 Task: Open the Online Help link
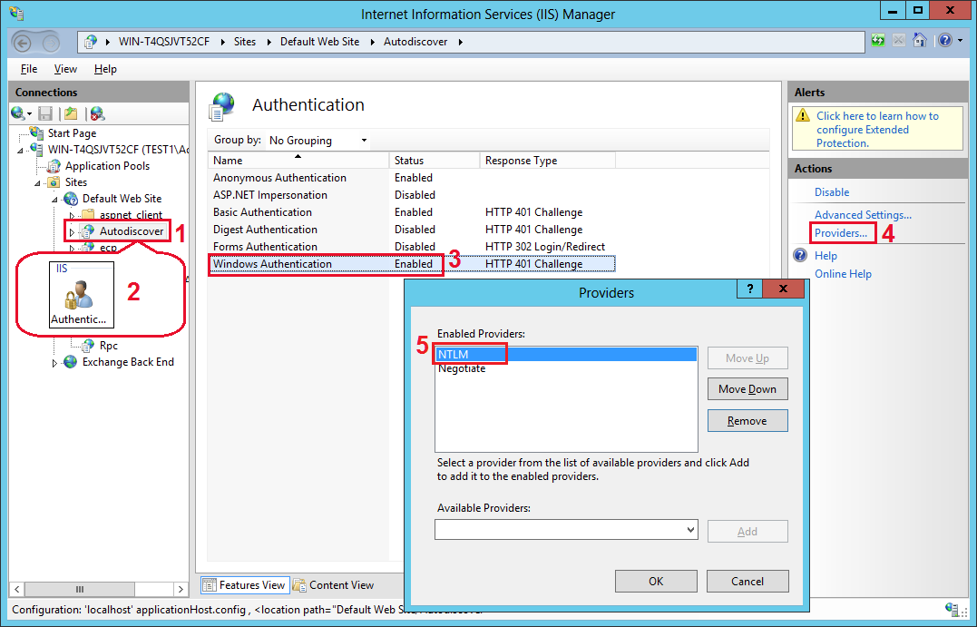(x=843, y=274)
